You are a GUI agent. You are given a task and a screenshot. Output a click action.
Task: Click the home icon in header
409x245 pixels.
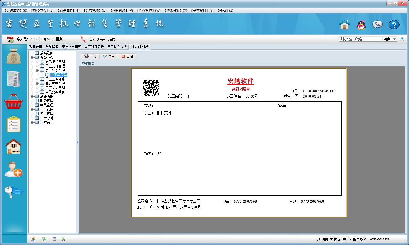345,25
